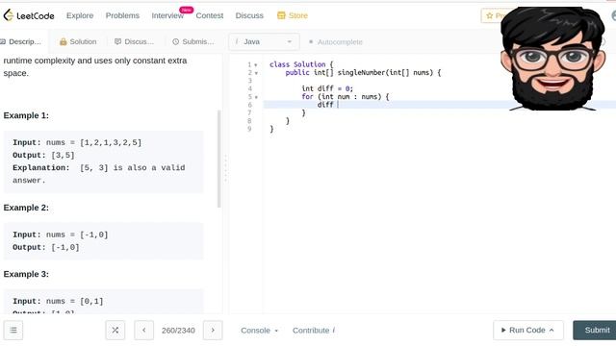Click the panel divider drag handle
This screenshot has height=346, width=616.
[x=225, y=169]
